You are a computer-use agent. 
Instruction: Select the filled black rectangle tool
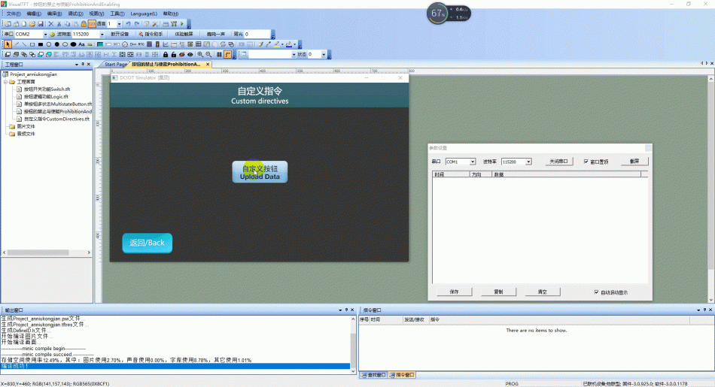[41, 44]
